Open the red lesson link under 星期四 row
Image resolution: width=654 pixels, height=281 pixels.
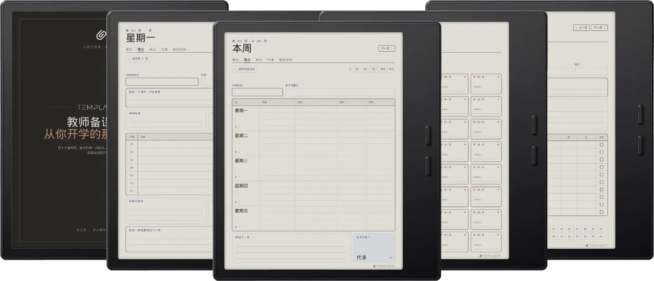click(237, 202)
